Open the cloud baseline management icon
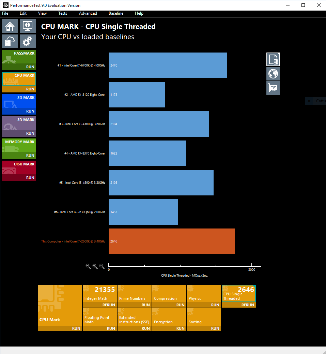 click(x=10, y=41)
